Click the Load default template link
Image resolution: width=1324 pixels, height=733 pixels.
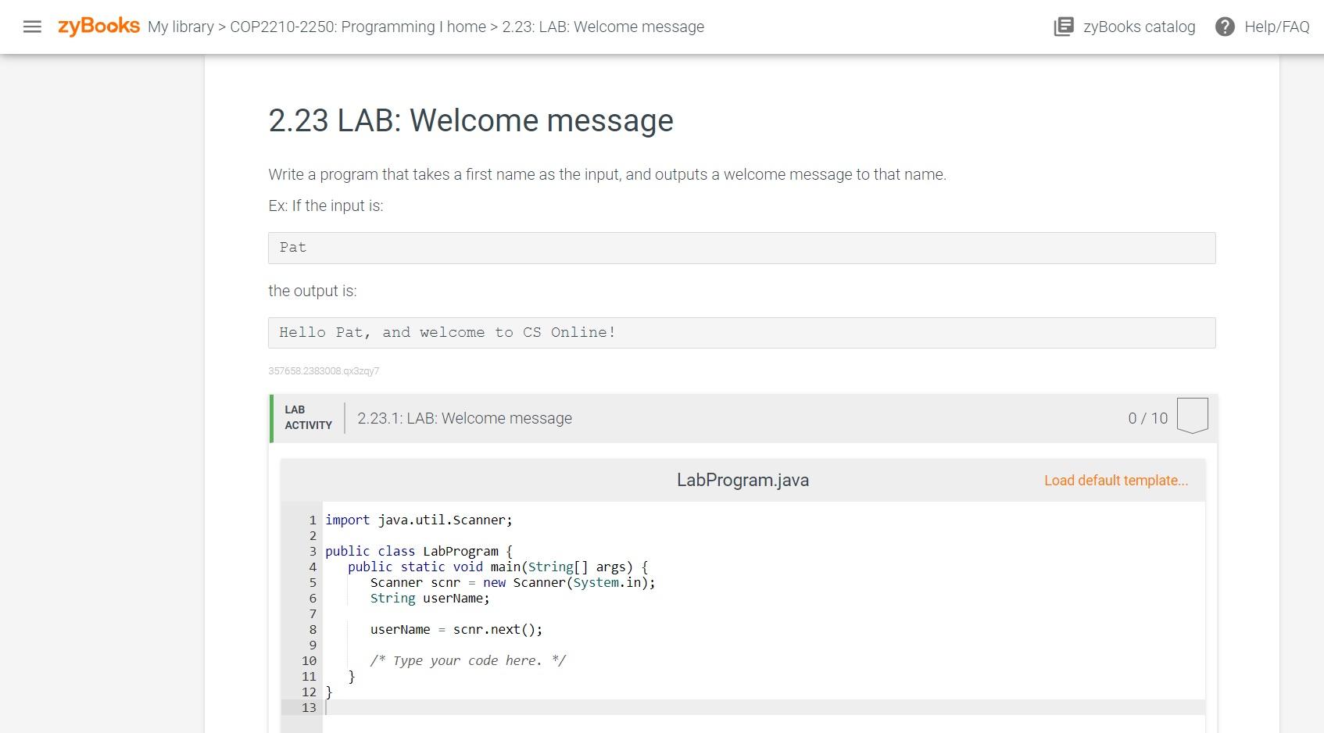[x=1115, y=480]
